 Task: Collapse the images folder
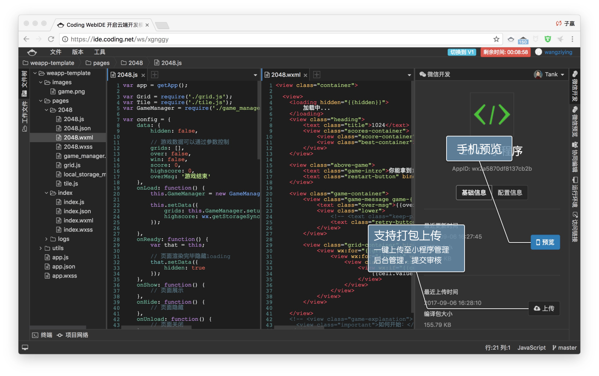[41, 82]
